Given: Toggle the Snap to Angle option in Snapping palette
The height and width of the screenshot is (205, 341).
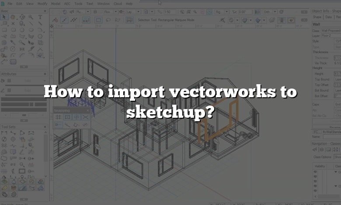Looking at the screenshot, I should [x=77, y=117].
